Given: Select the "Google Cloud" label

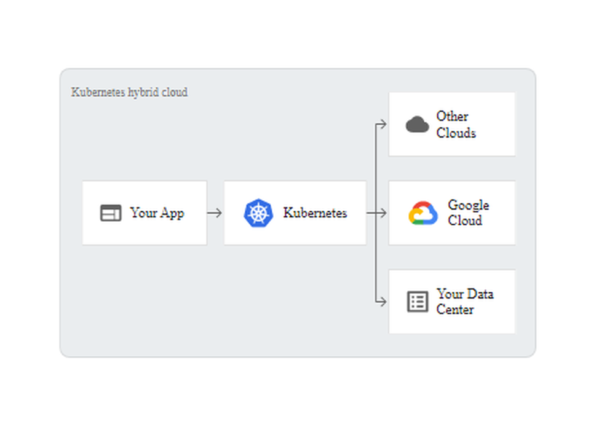Looking at the screenshot, I should (468, 213).
